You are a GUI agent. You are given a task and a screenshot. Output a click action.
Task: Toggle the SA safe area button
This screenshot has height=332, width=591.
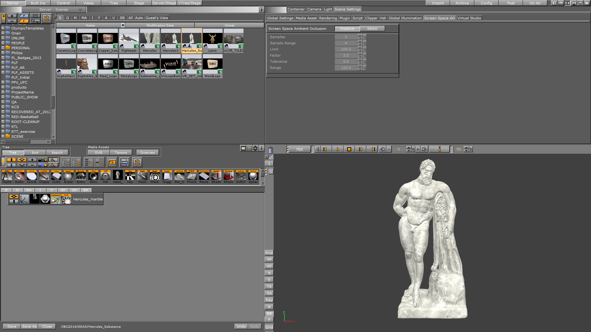(x=269, y=293)
